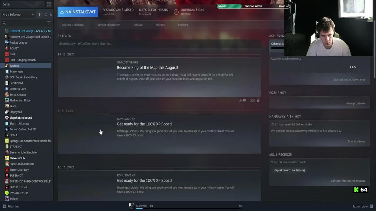
Task: Click the Slappyball game icon
Action: [x=7, y=112]
